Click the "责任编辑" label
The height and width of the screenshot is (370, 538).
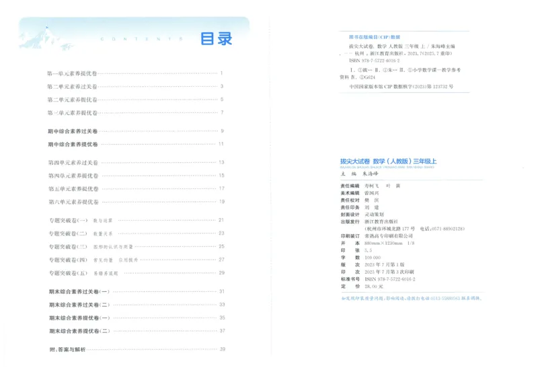pos(350,186)
